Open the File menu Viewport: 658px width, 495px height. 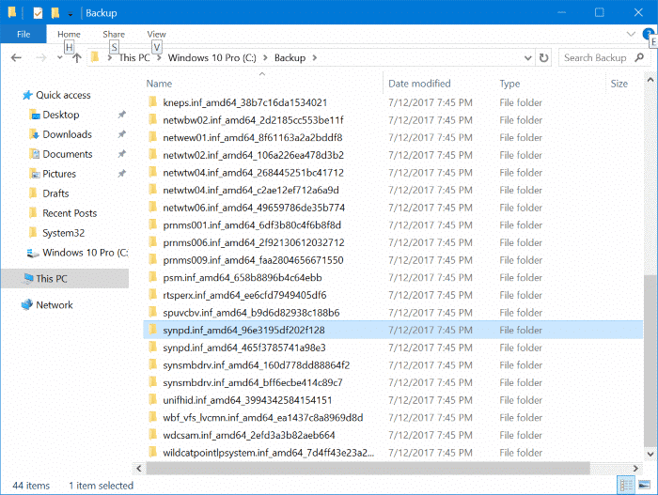pyautogui.click(x=23, y=34)
